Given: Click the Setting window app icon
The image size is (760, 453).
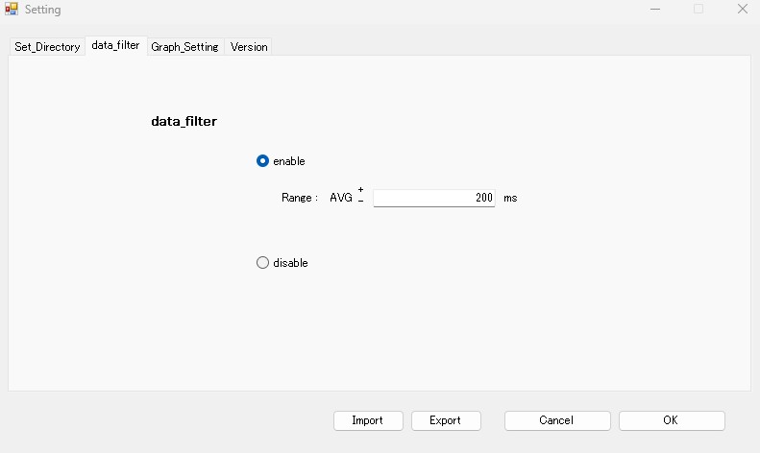Looking at the screenshot, I should pos(12,9).
